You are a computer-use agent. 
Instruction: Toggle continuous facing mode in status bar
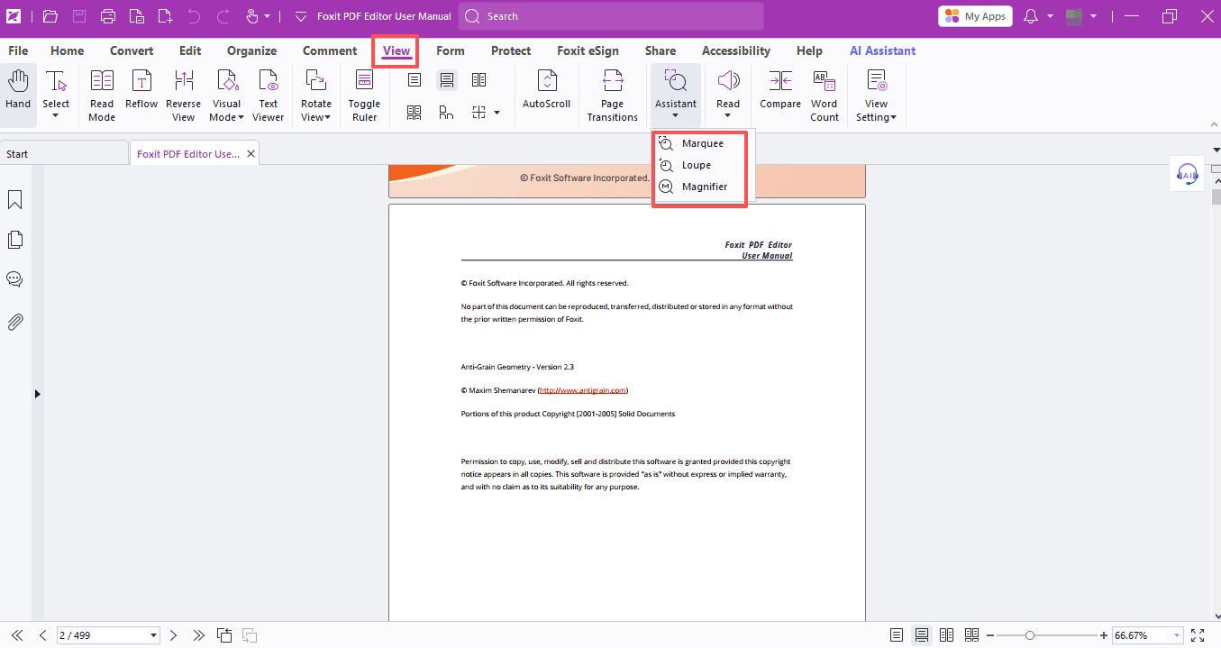click(972, 635)
